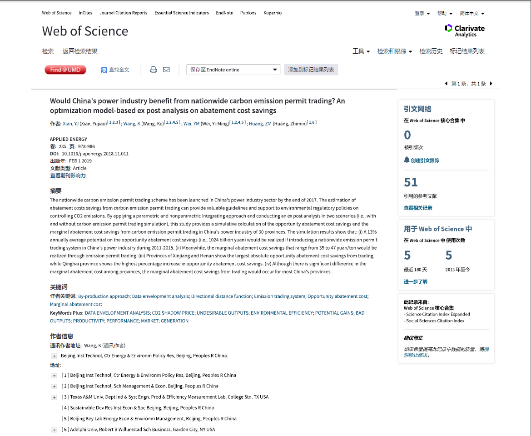Image resolution: width=531 pixels, height=436 pixels.
Task: Click the bell icon for citation alert
Action: (x=407, y=160)
